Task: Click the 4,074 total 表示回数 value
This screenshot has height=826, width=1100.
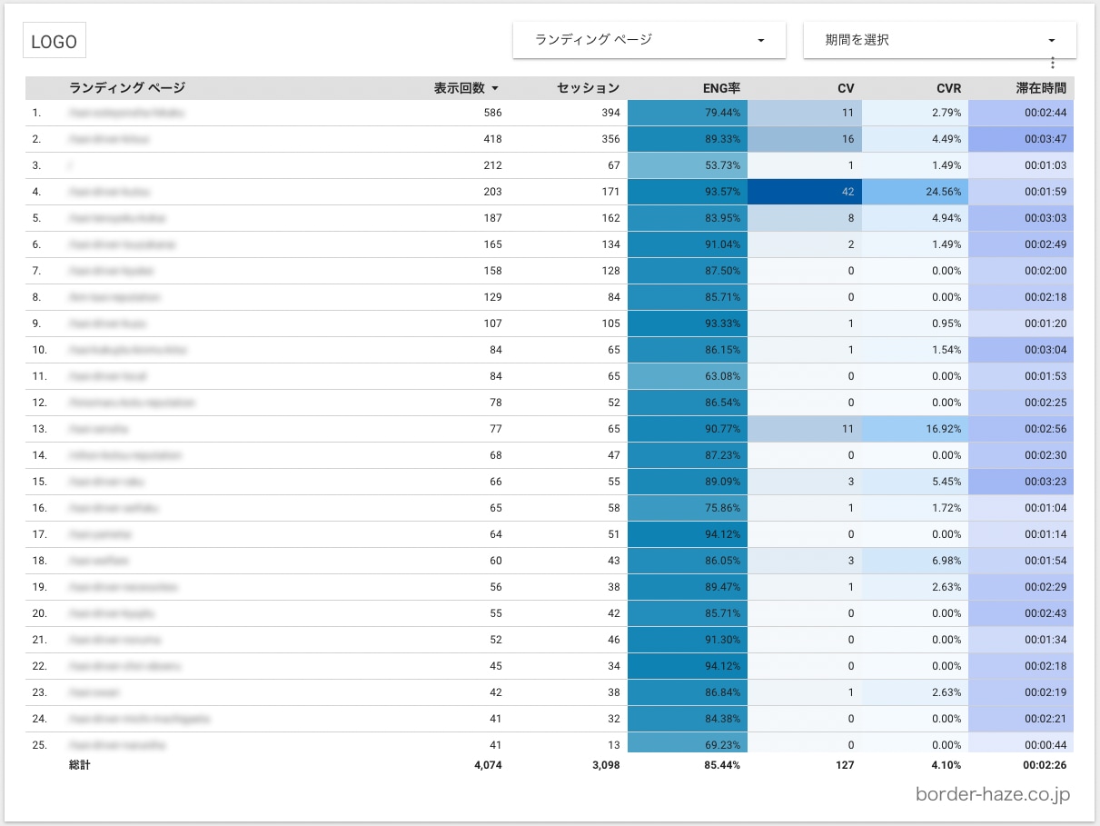Action: coord(488,765)
